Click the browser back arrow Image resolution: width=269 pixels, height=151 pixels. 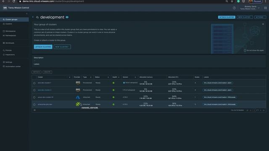point(3,1)
